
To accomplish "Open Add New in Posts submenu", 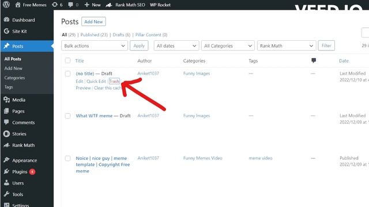I will tap(13, 68).
